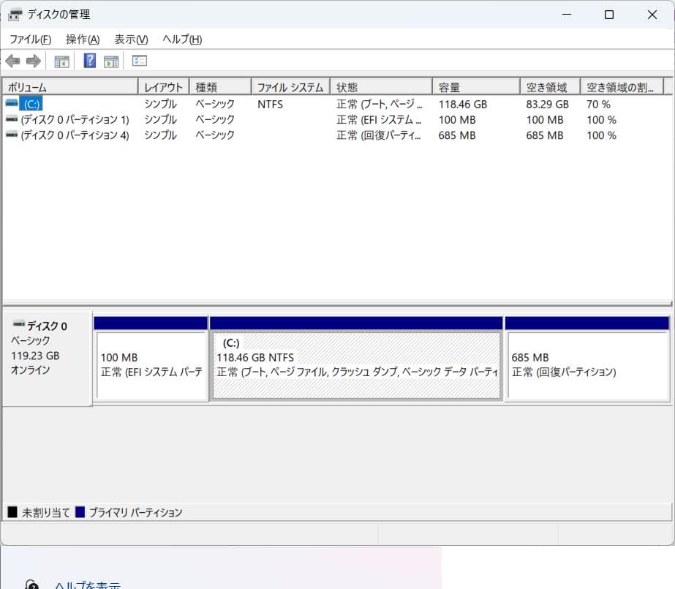Click the forward navigation arrow in the toolbar
The width and height of the screenshot is (675, 589).
click(x=33, y=61)
